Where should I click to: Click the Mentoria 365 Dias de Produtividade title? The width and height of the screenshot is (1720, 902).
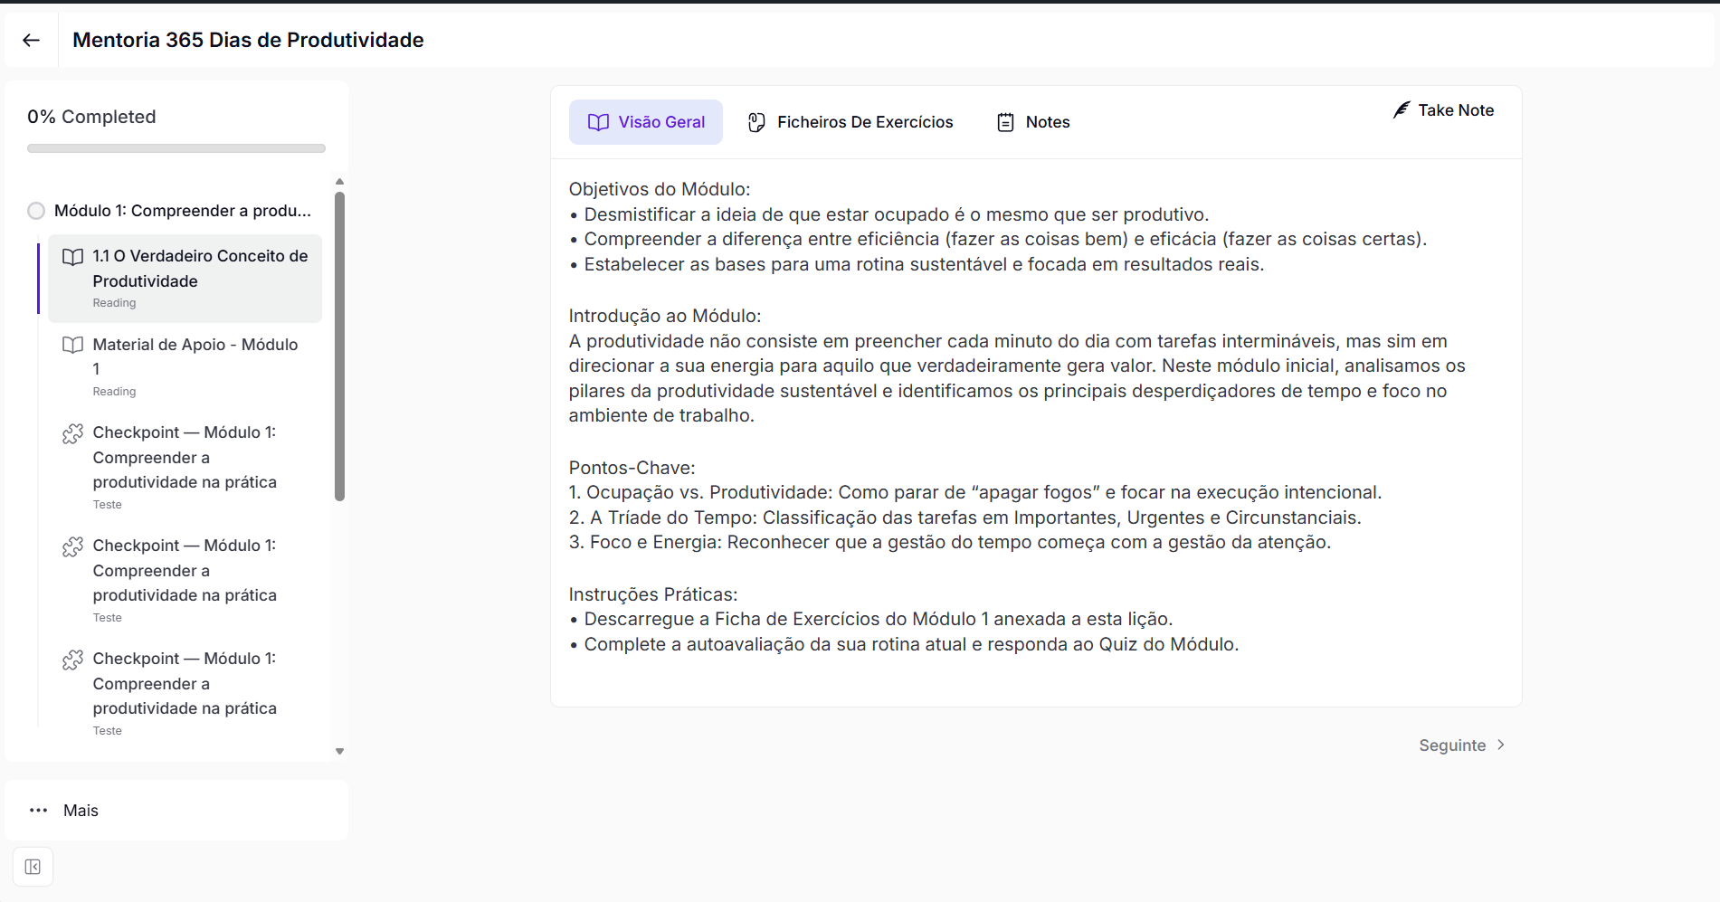248,40
